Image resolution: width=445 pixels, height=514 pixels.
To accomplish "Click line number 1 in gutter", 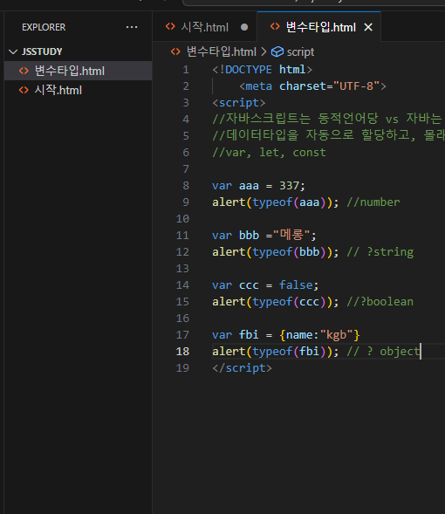I will (186, 70).
